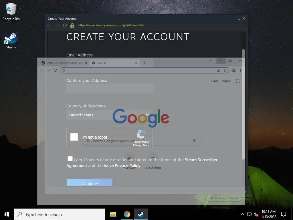Go back in the Steam window
This screenshot has height=220, width=293.
(49, 25)
